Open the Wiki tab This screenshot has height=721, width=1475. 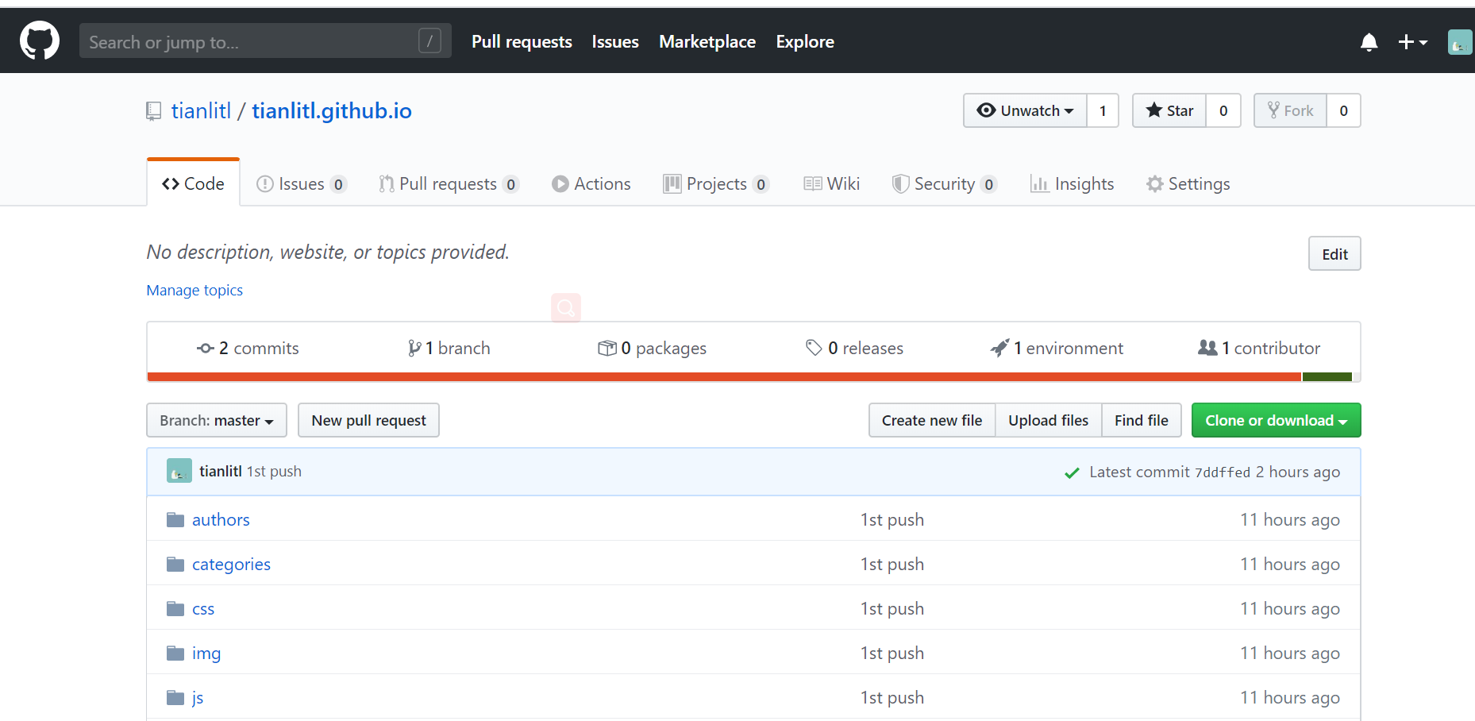click(831, 184)
